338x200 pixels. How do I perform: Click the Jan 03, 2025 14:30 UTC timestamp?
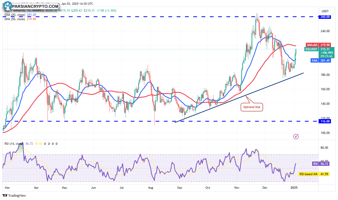pos(77,4)
